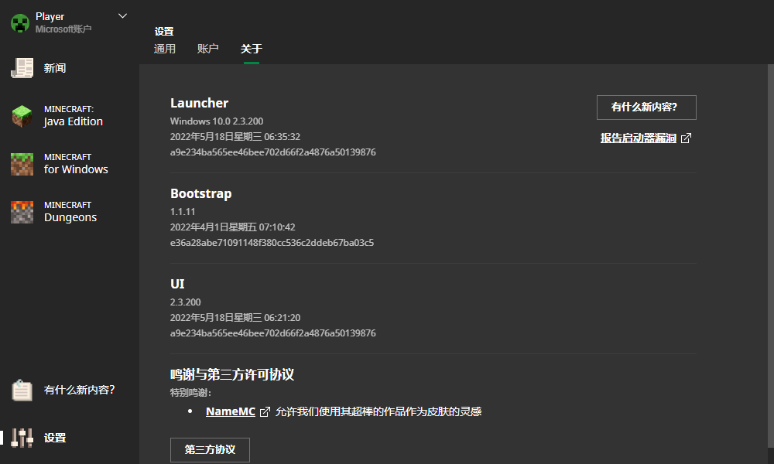Click external link icon next to NameMC
Viewport: 774px width, 464px height.
click(265, 411)
